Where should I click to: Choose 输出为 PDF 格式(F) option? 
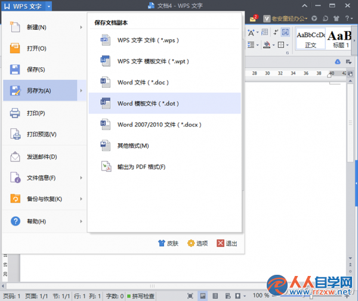165,167
